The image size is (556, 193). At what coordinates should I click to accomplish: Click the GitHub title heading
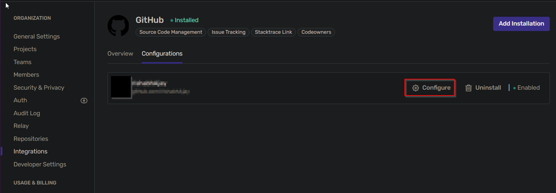click(x=150, y=20)
